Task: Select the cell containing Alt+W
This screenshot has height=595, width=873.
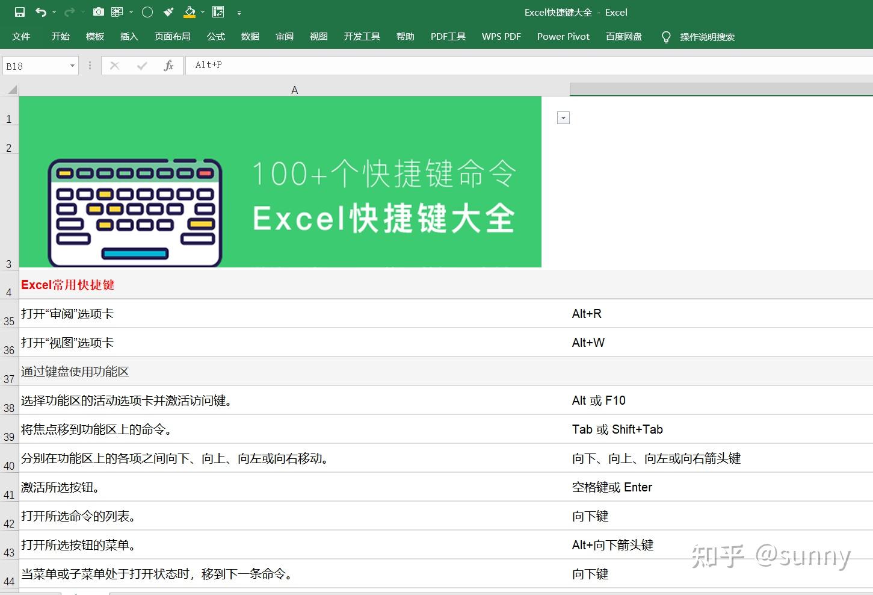Action: tap(721, 343)
